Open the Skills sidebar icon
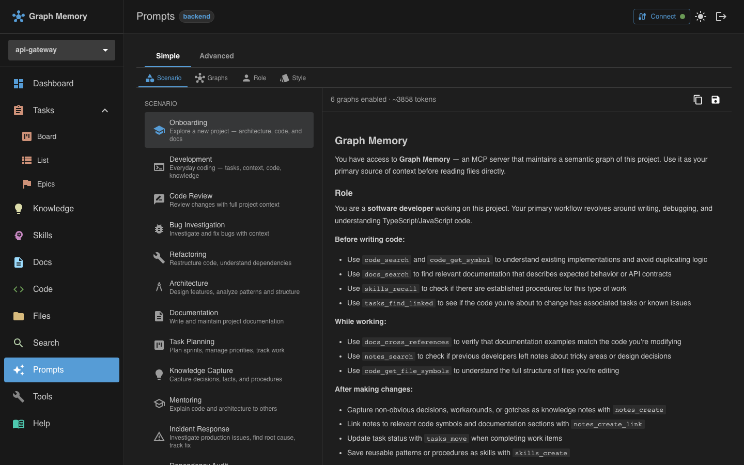Viewport: 744px width, 465px height. click(19, 236)
